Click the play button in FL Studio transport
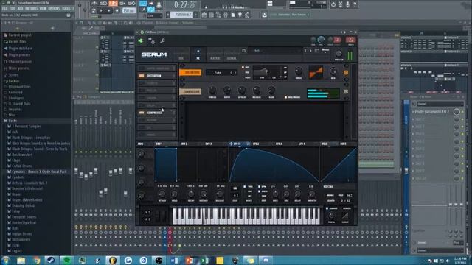The image size is (472, 265). [x=102, y=10]
